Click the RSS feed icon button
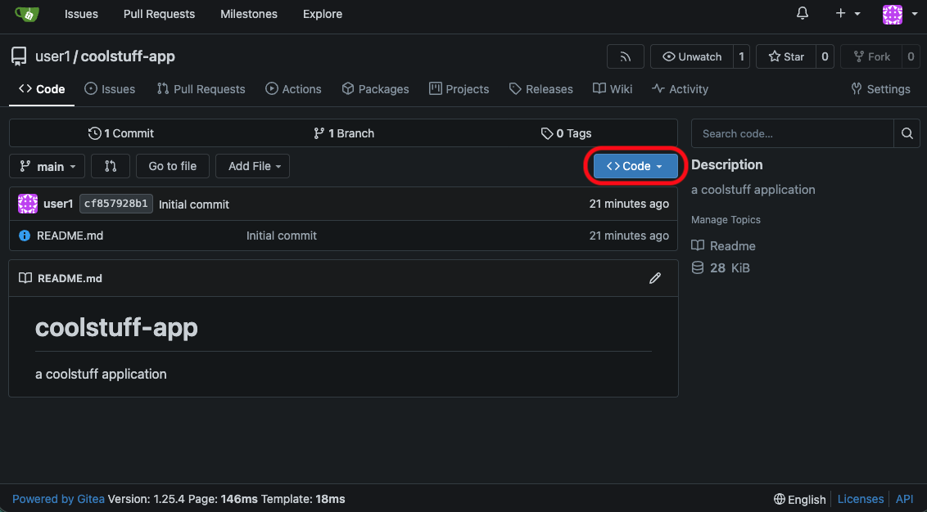The width and height of the screenshot is (927, 512). [625, 56]
